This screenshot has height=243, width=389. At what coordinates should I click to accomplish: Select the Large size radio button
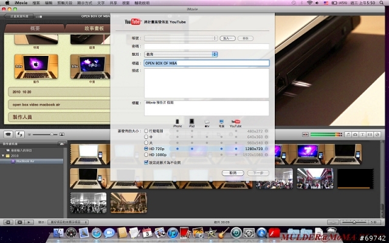point(146,143)
